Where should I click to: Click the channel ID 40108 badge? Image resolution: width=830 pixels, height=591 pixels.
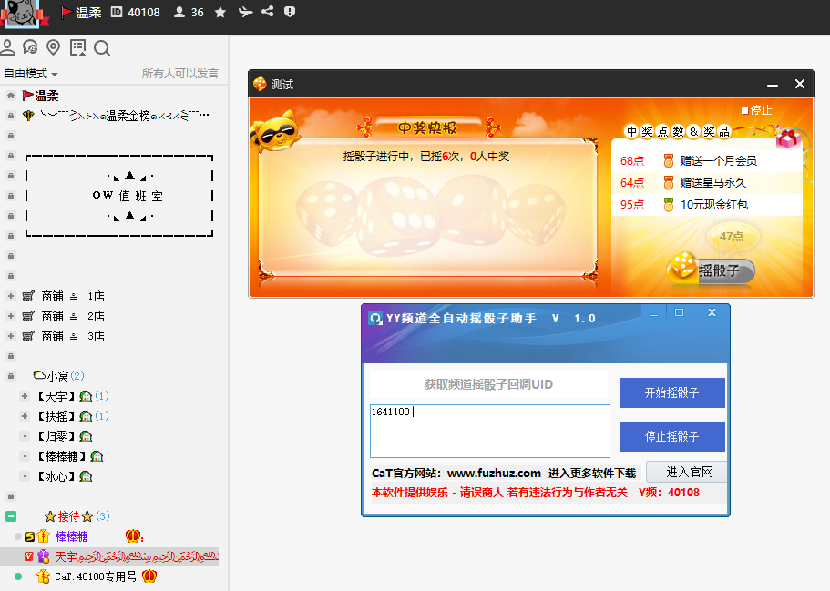[136, 12]
